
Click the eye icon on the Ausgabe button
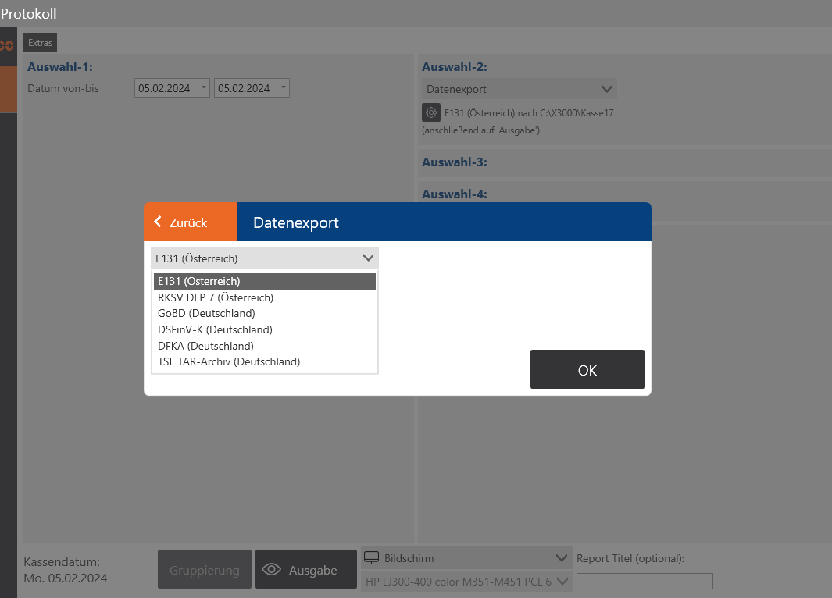click(271, 569)
